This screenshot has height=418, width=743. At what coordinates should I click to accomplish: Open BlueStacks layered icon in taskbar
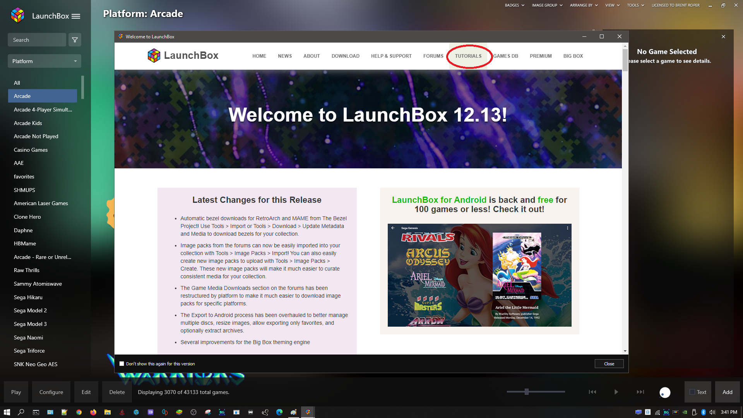coord(179,412)
